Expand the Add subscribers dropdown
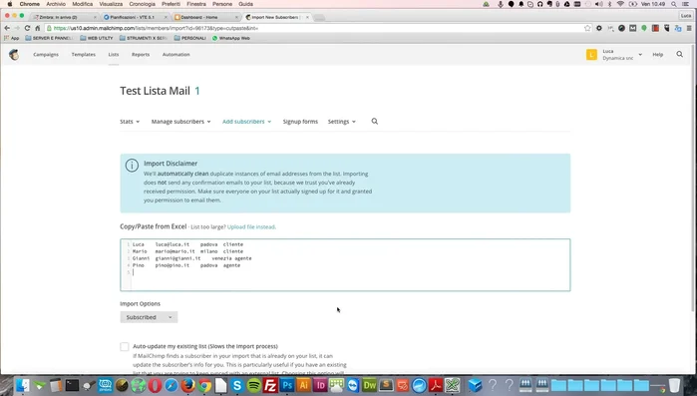 [x=246, y=122]
